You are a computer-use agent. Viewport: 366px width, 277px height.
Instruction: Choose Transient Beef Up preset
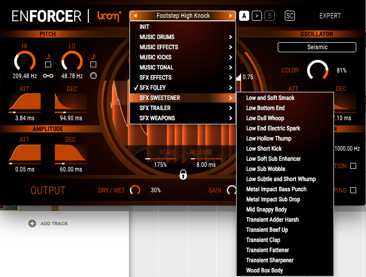tap(285, 230)
